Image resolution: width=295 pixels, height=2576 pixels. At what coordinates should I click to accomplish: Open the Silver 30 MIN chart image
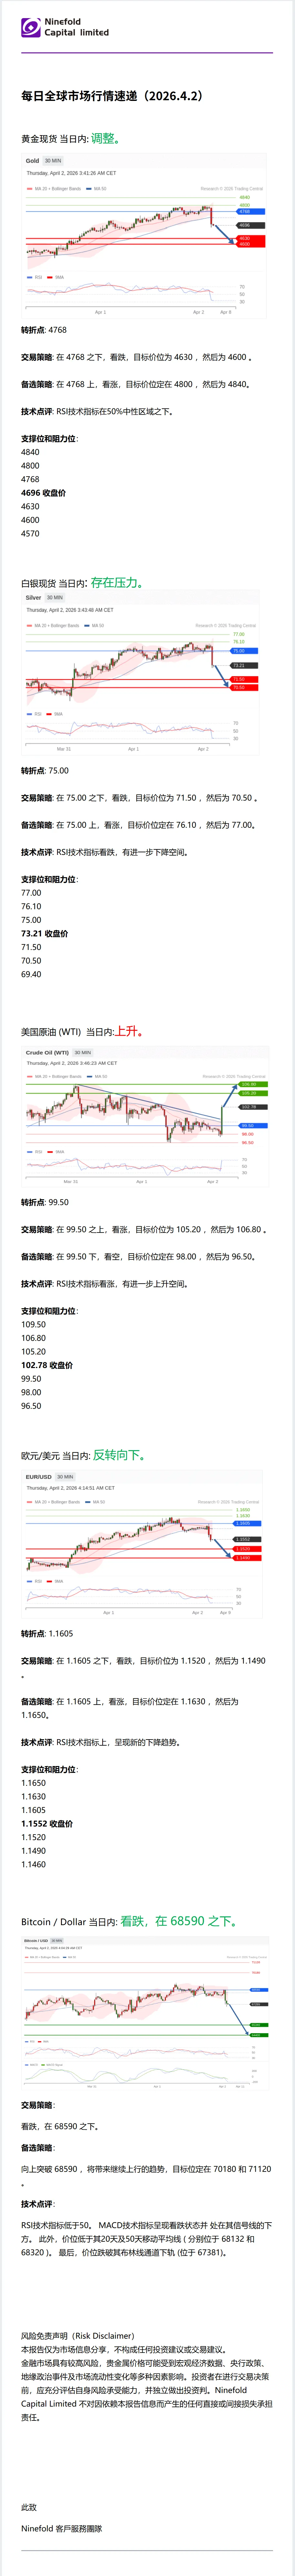(140, 673)
